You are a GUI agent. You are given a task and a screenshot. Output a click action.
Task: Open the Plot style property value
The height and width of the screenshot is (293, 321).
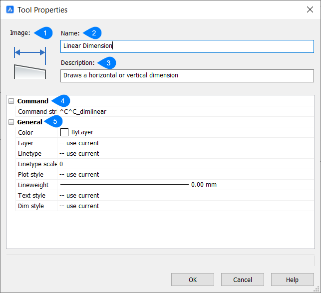point(185,175)
